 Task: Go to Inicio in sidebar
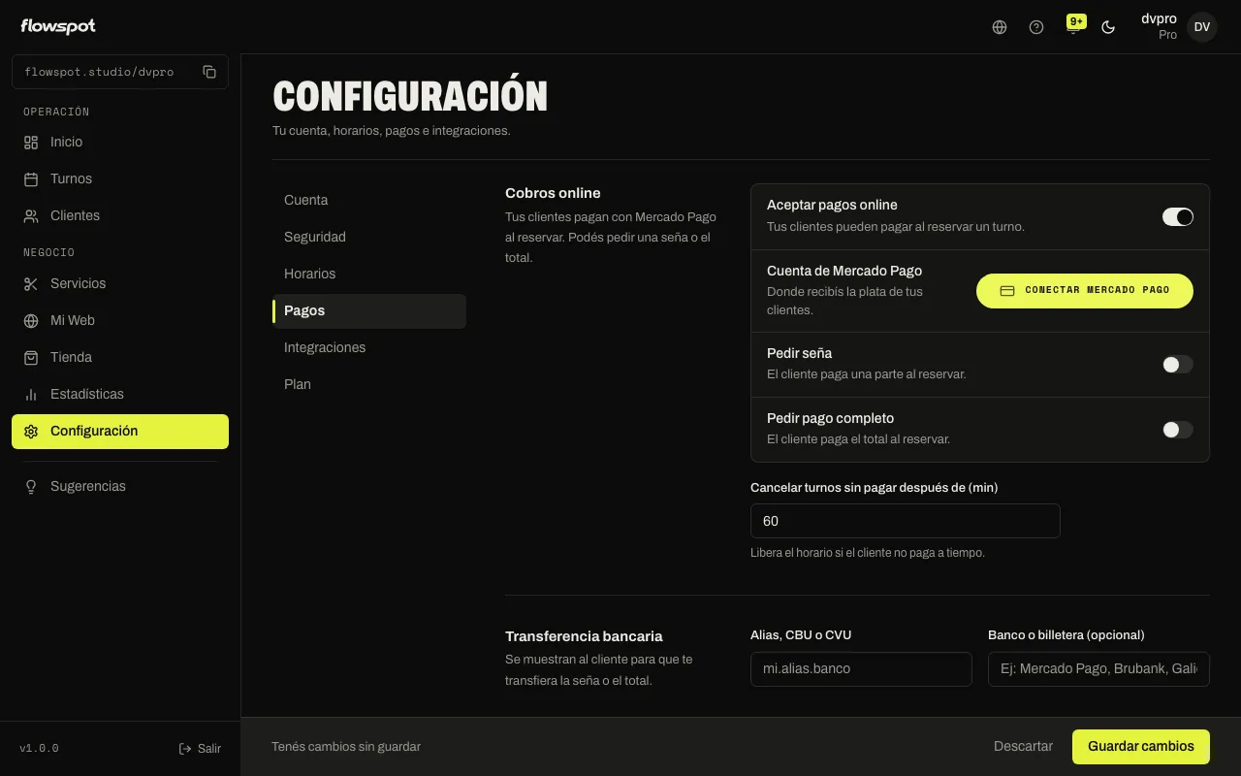[120, 142]
